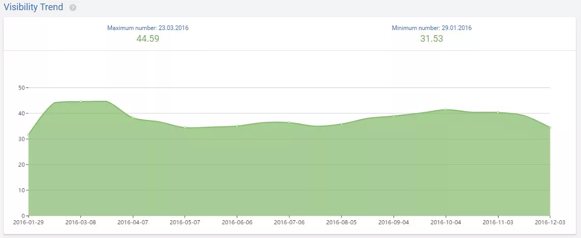Click the Maximum number: 23.03.2016 label

coord(148,28)
